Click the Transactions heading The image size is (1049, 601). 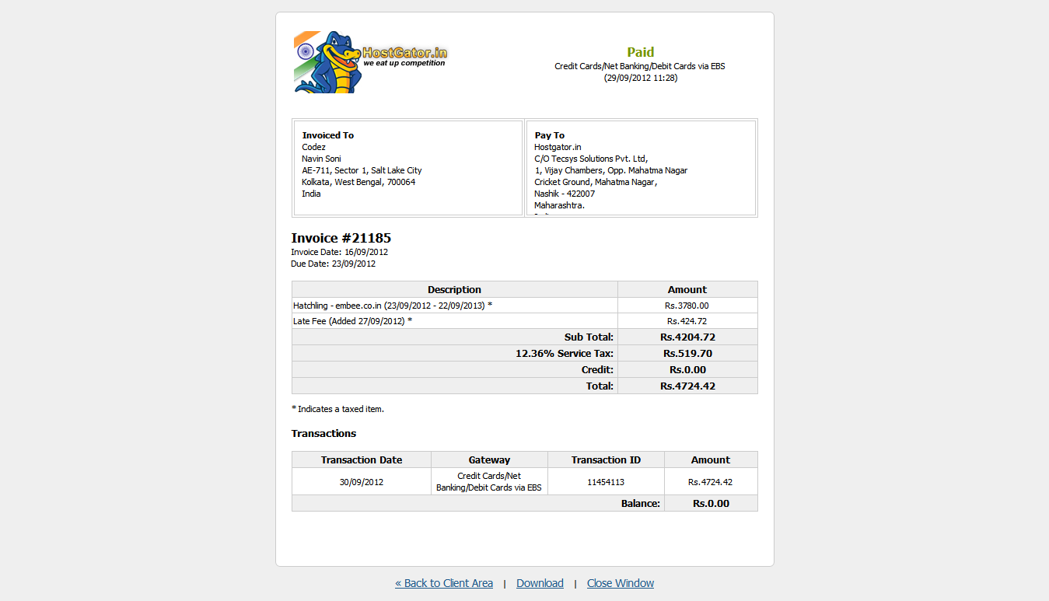[x=323, y=434]
